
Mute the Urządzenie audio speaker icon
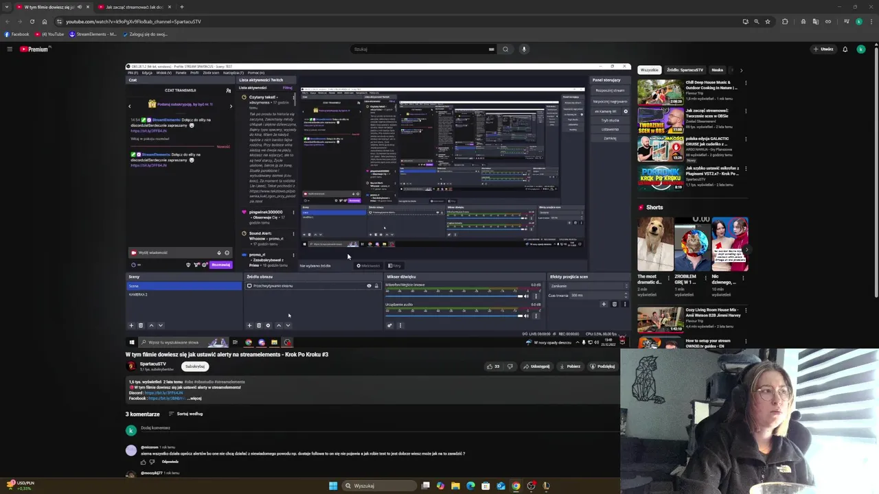pyautogui.click(x=527, y=316)
